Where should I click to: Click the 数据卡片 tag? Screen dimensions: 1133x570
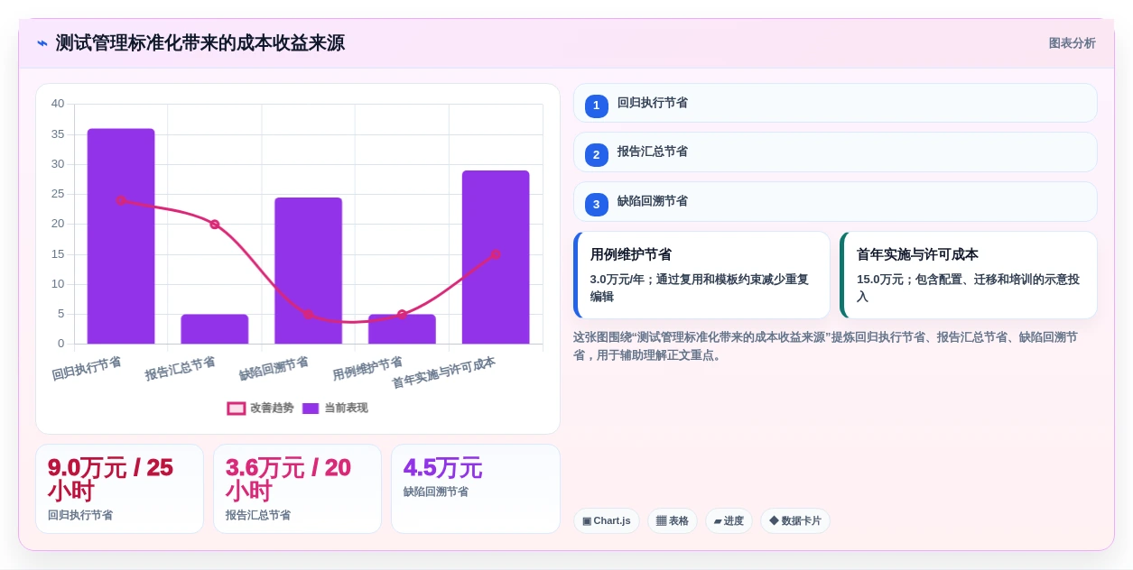[x=795, y=520]
